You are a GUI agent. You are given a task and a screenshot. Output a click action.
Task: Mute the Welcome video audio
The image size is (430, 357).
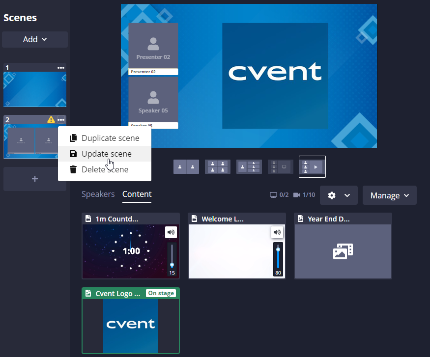pyautogui.click(x=277, y=232)
